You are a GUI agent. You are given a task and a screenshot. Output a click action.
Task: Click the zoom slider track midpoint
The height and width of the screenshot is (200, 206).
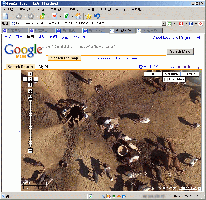30,121
